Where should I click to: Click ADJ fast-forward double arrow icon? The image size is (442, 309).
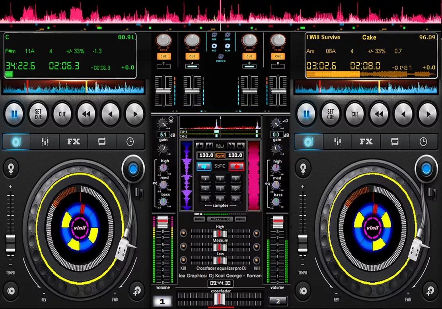(231, 146)
